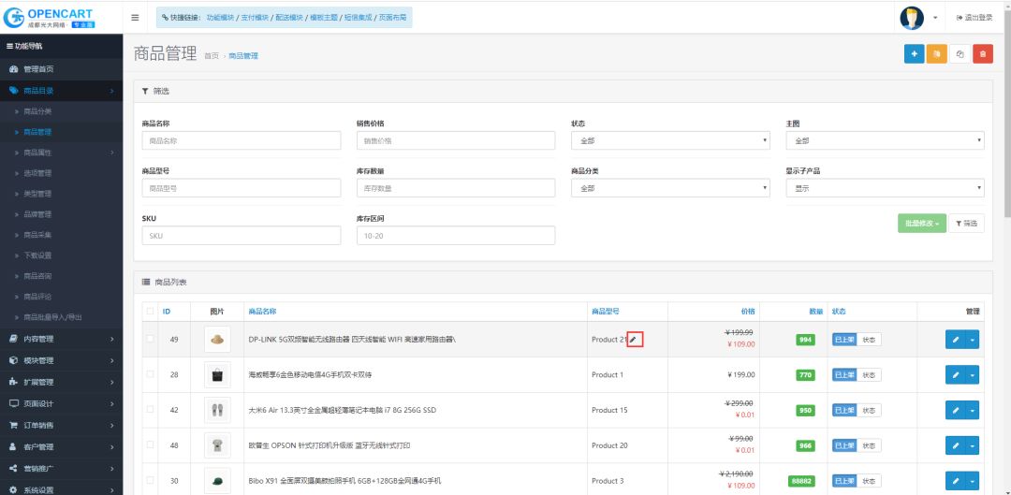Click the white copy product button

[960, 54]
